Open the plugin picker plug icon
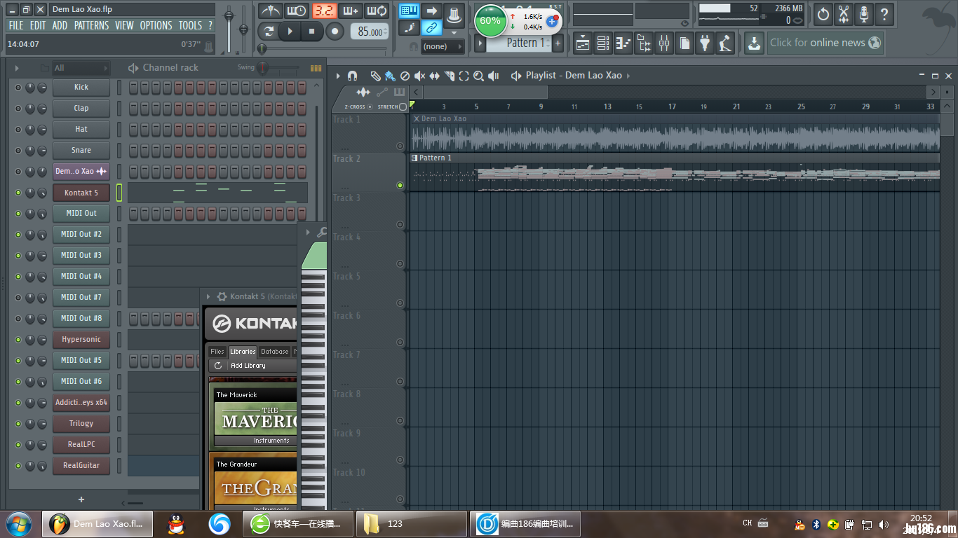 (705, 43)
